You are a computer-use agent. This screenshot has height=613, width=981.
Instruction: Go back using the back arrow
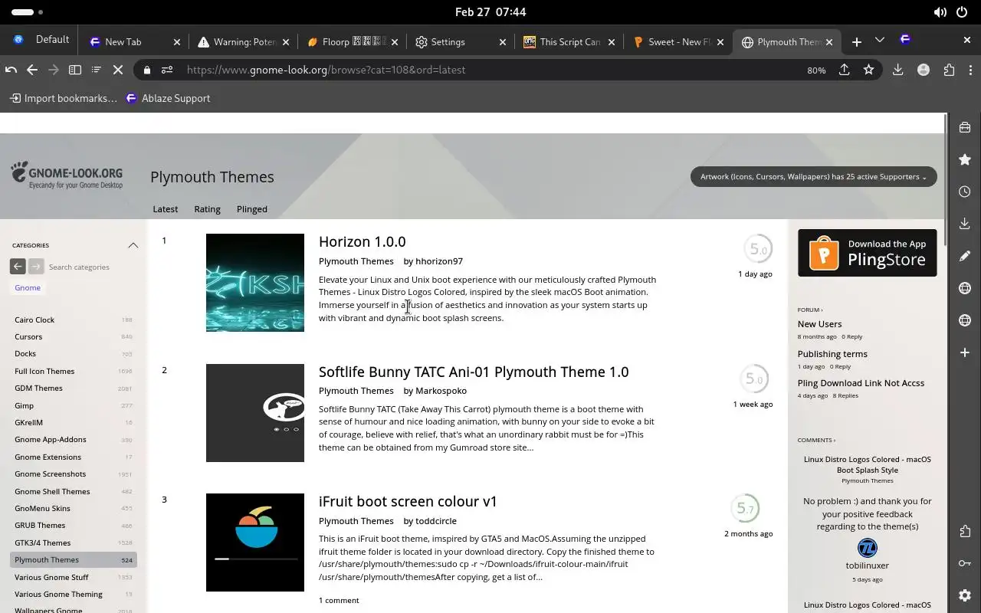[32, 70]
